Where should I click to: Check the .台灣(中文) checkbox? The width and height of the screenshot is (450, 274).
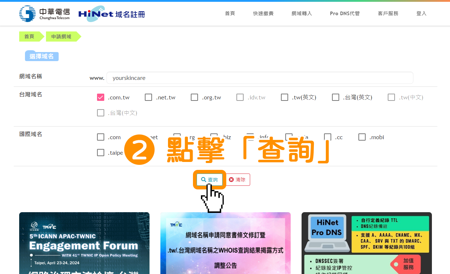(x=101, y=113)
